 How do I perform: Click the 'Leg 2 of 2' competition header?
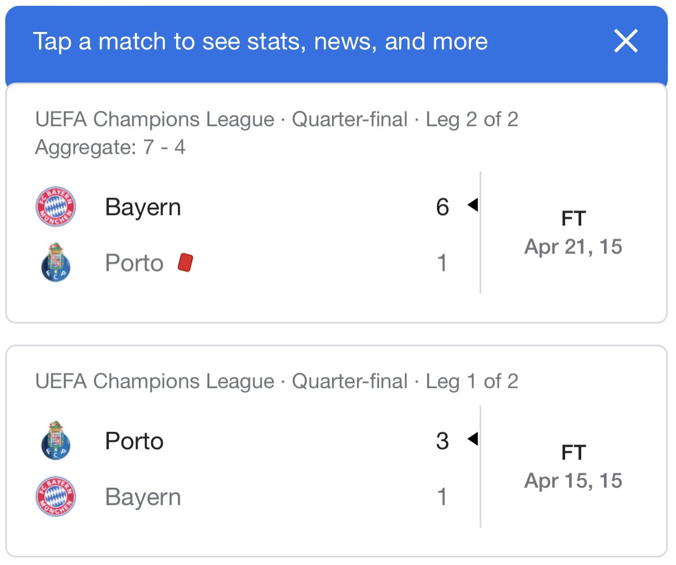277,120
